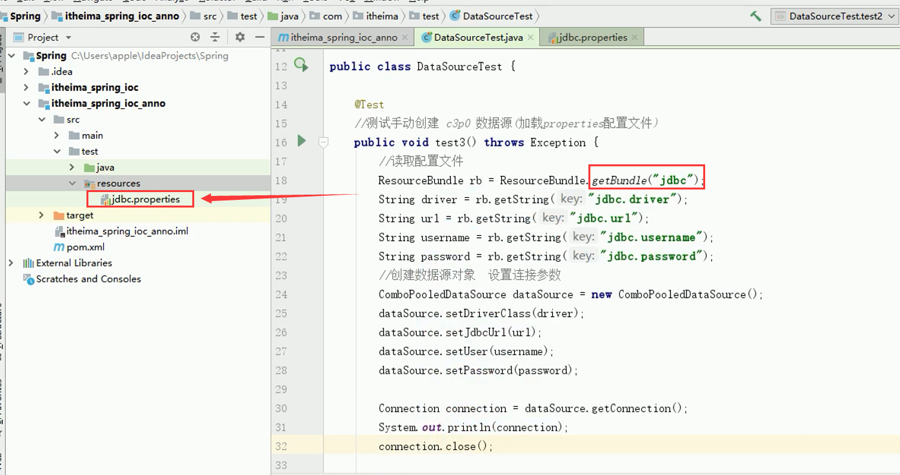
Task: Expand the .idea folder
Action: coord(26,72)
